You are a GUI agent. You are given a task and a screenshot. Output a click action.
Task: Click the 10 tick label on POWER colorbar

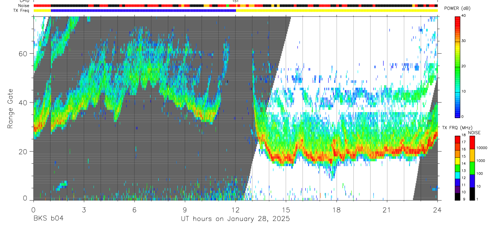464,91
